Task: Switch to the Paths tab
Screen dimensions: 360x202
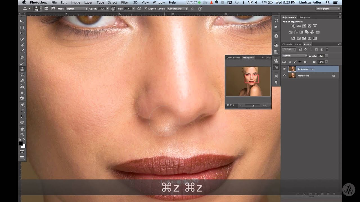Action: click(x=298, y=44)
